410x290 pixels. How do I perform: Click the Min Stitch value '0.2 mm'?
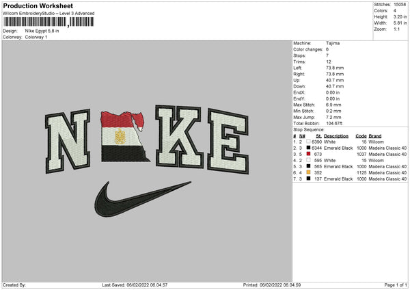pyautogui.click(x=333, y=111)
